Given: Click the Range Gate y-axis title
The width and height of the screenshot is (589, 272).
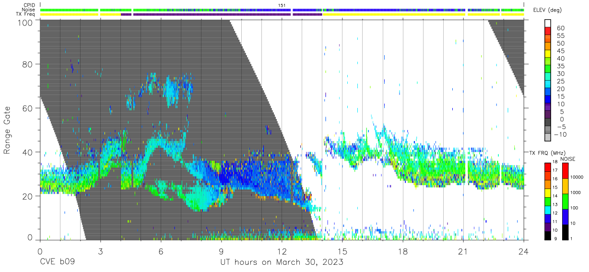Looking at the screenshot, I should click(x=7, y=130).
